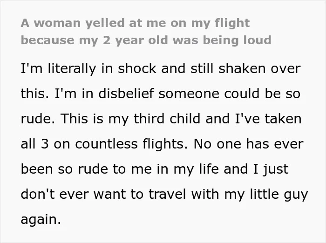
Task: Click the title line mentioning 2 year old
Action: click(146, 40)
